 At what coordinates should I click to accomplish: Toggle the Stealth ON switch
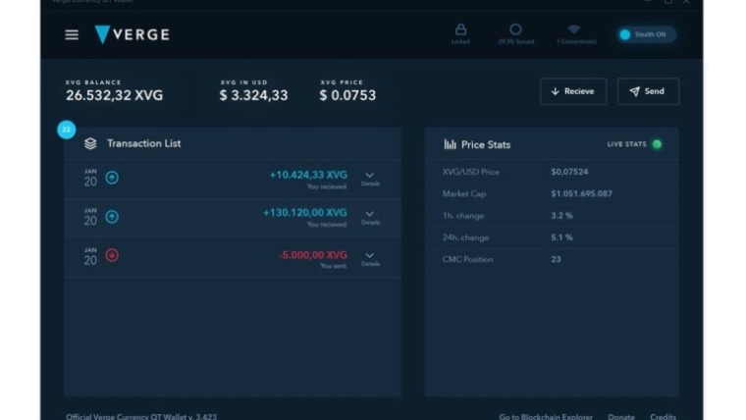(x=646, y=34)
